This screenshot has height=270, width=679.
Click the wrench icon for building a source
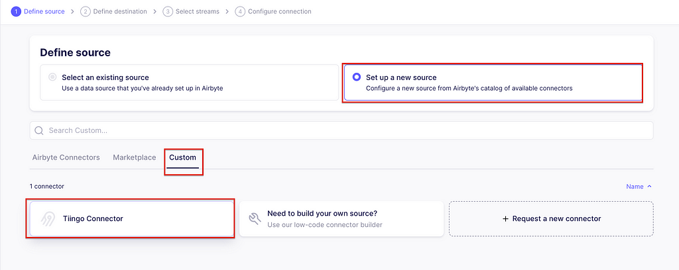[x=255, y=218]
